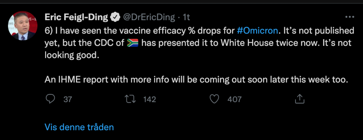Click the verified badge next to Eric Feigl-Ding
The height and width of the screenshot is (140, 363).
(x=115, y=17)
